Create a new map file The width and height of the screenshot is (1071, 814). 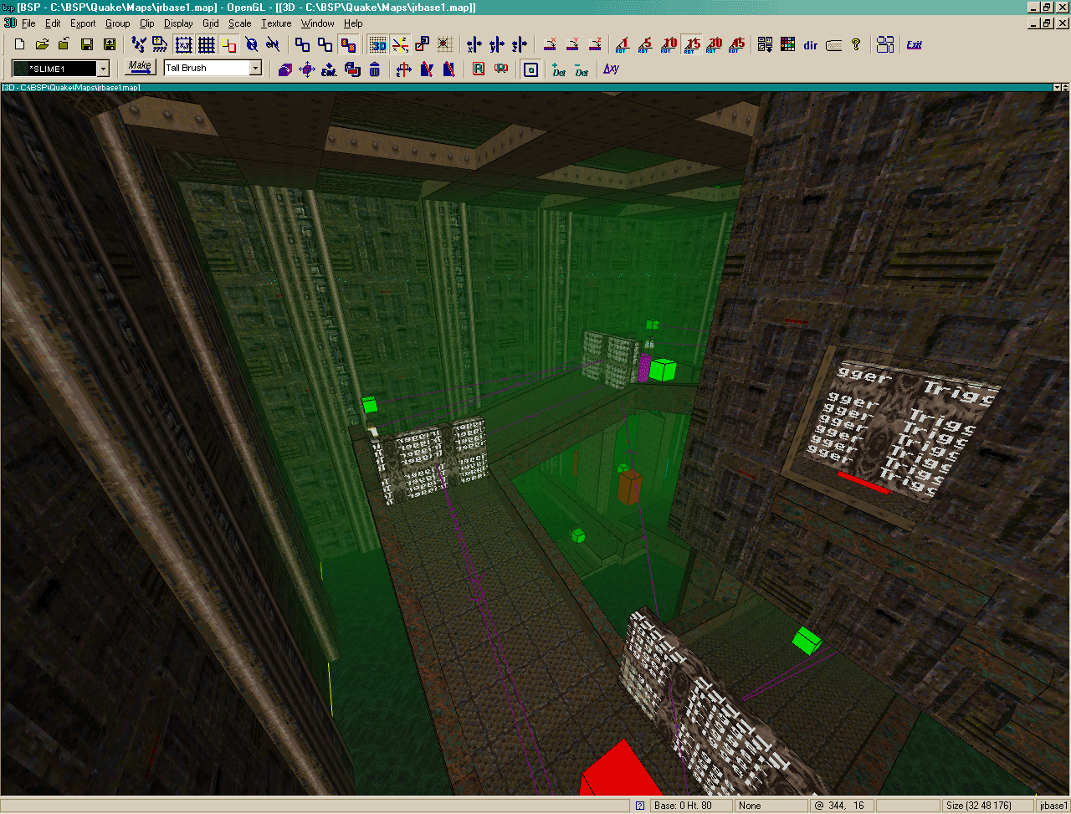coord(20,44)
